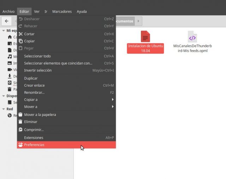Click the music folder icon in sidebar
Screen dimensions: 226x179
pyautogui.click(x=10, y=57)
